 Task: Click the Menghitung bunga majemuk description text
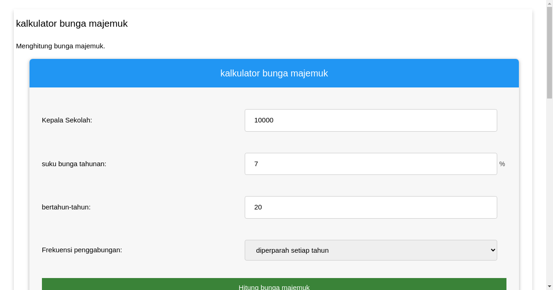tap(60, 46)
